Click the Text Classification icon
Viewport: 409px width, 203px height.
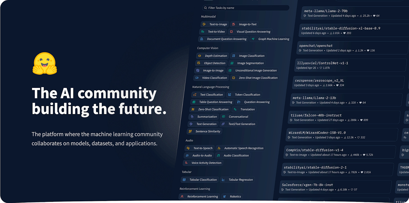tap(195, 95)
